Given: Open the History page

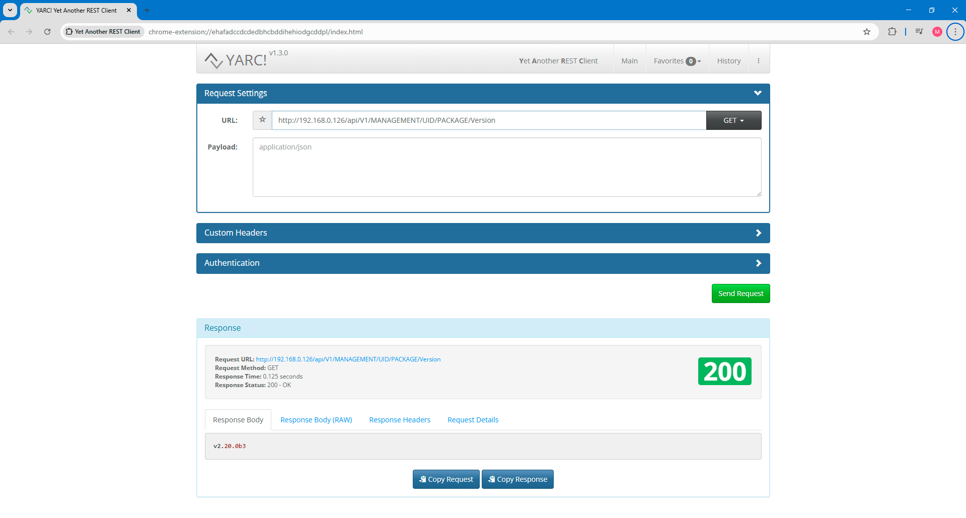Looking at the screenshot, I should tap(728, 61).
